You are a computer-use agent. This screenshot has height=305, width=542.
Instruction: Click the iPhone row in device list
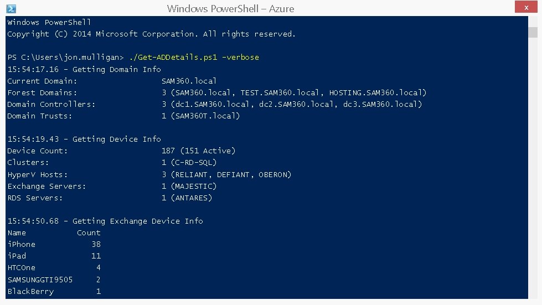(54, 245)
